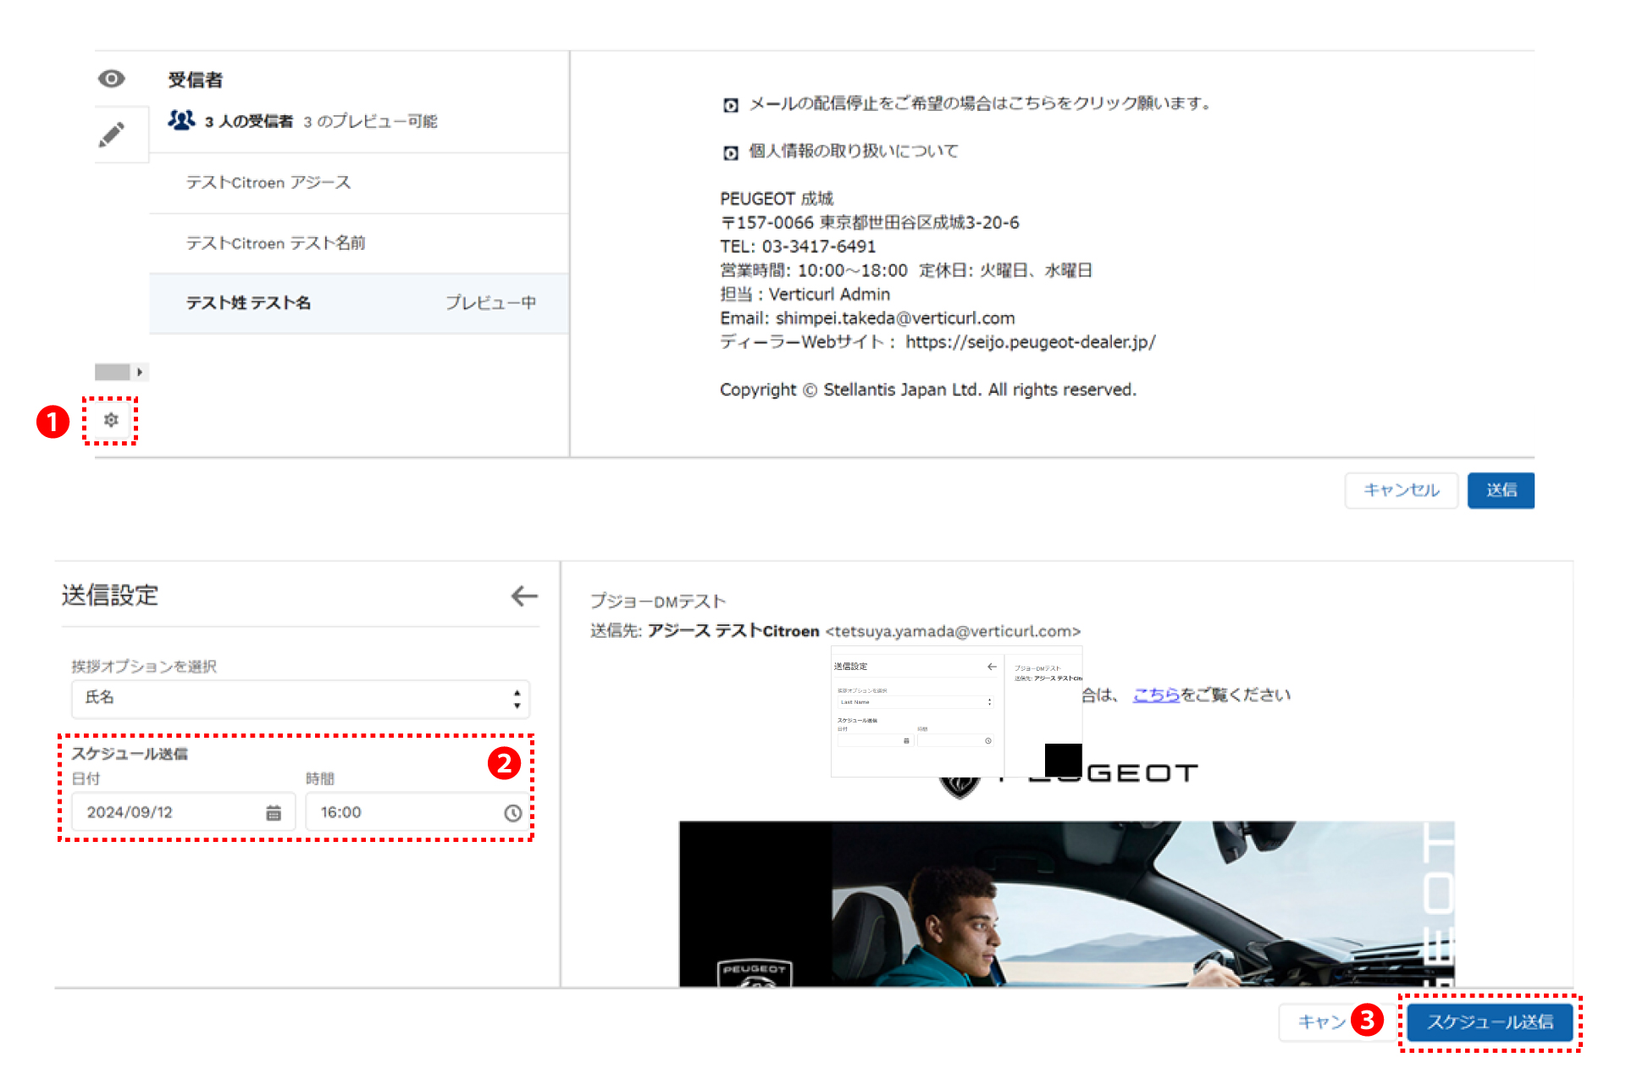
Task: Click the キャンセル button beside 送信
Action: point(1401,490)
